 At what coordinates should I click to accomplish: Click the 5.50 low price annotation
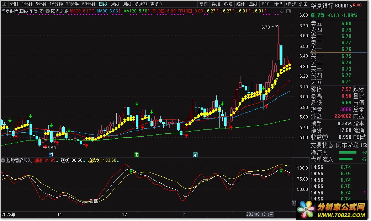tap(51, 148)
